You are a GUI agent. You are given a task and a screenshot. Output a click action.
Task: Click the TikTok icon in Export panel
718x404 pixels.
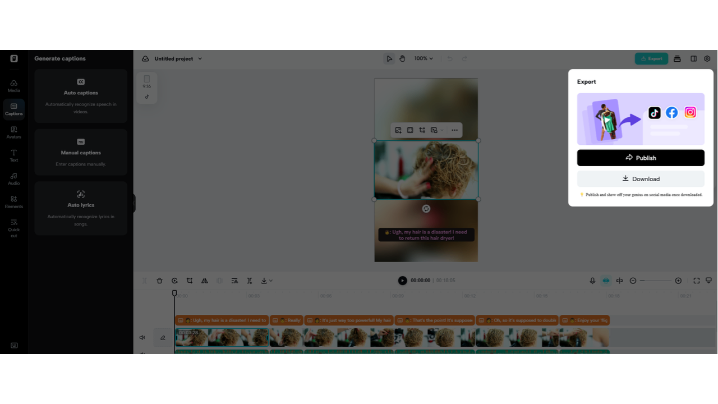click(x=654, y=112)
